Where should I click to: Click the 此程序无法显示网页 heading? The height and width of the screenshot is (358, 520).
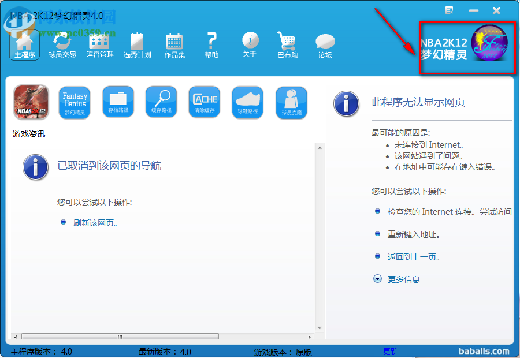418,102
